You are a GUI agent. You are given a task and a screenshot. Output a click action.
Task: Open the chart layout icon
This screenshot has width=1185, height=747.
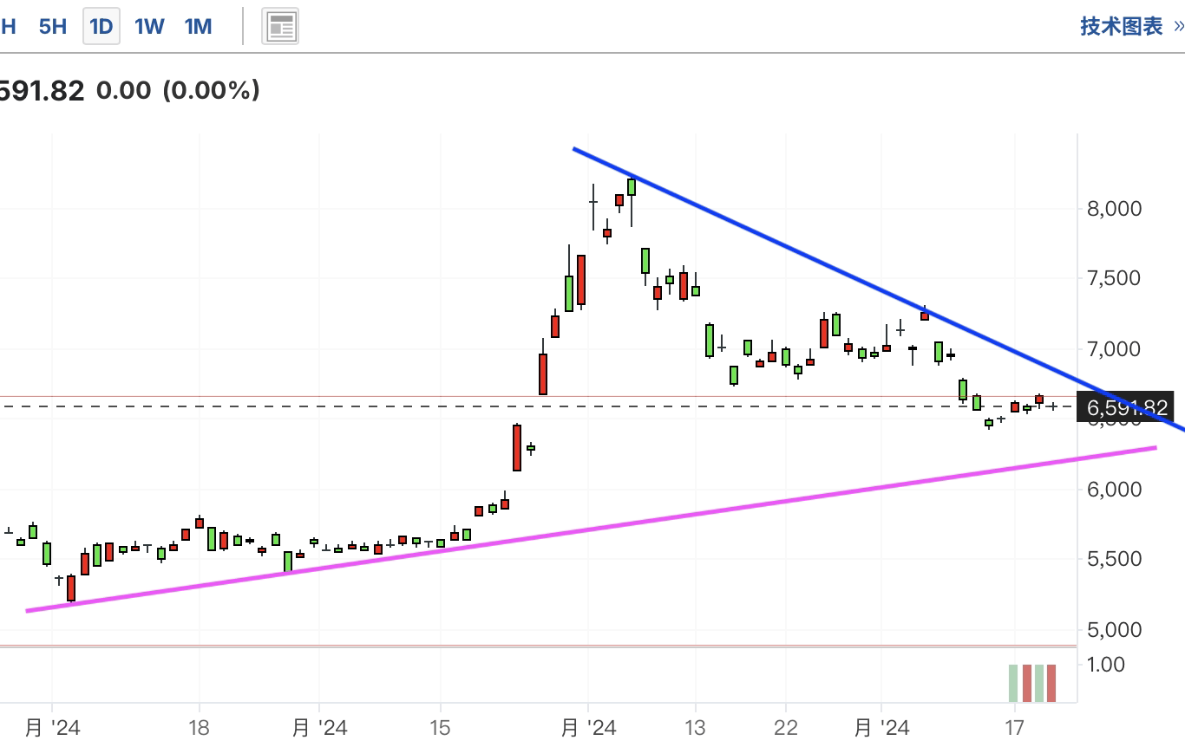[280, 27]
